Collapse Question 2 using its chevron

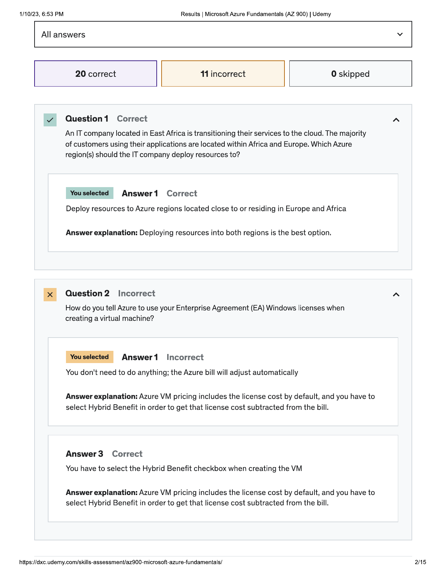(396, 294)
